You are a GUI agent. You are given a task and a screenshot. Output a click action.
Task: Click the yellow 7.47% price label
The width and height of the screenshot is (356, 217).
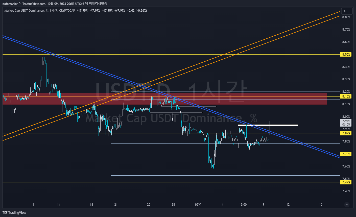pyautogui.click(x=346, y=182)
